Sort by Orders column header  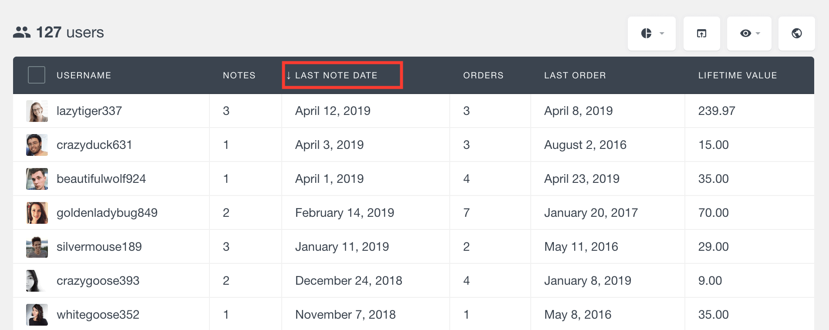point(483,75)
